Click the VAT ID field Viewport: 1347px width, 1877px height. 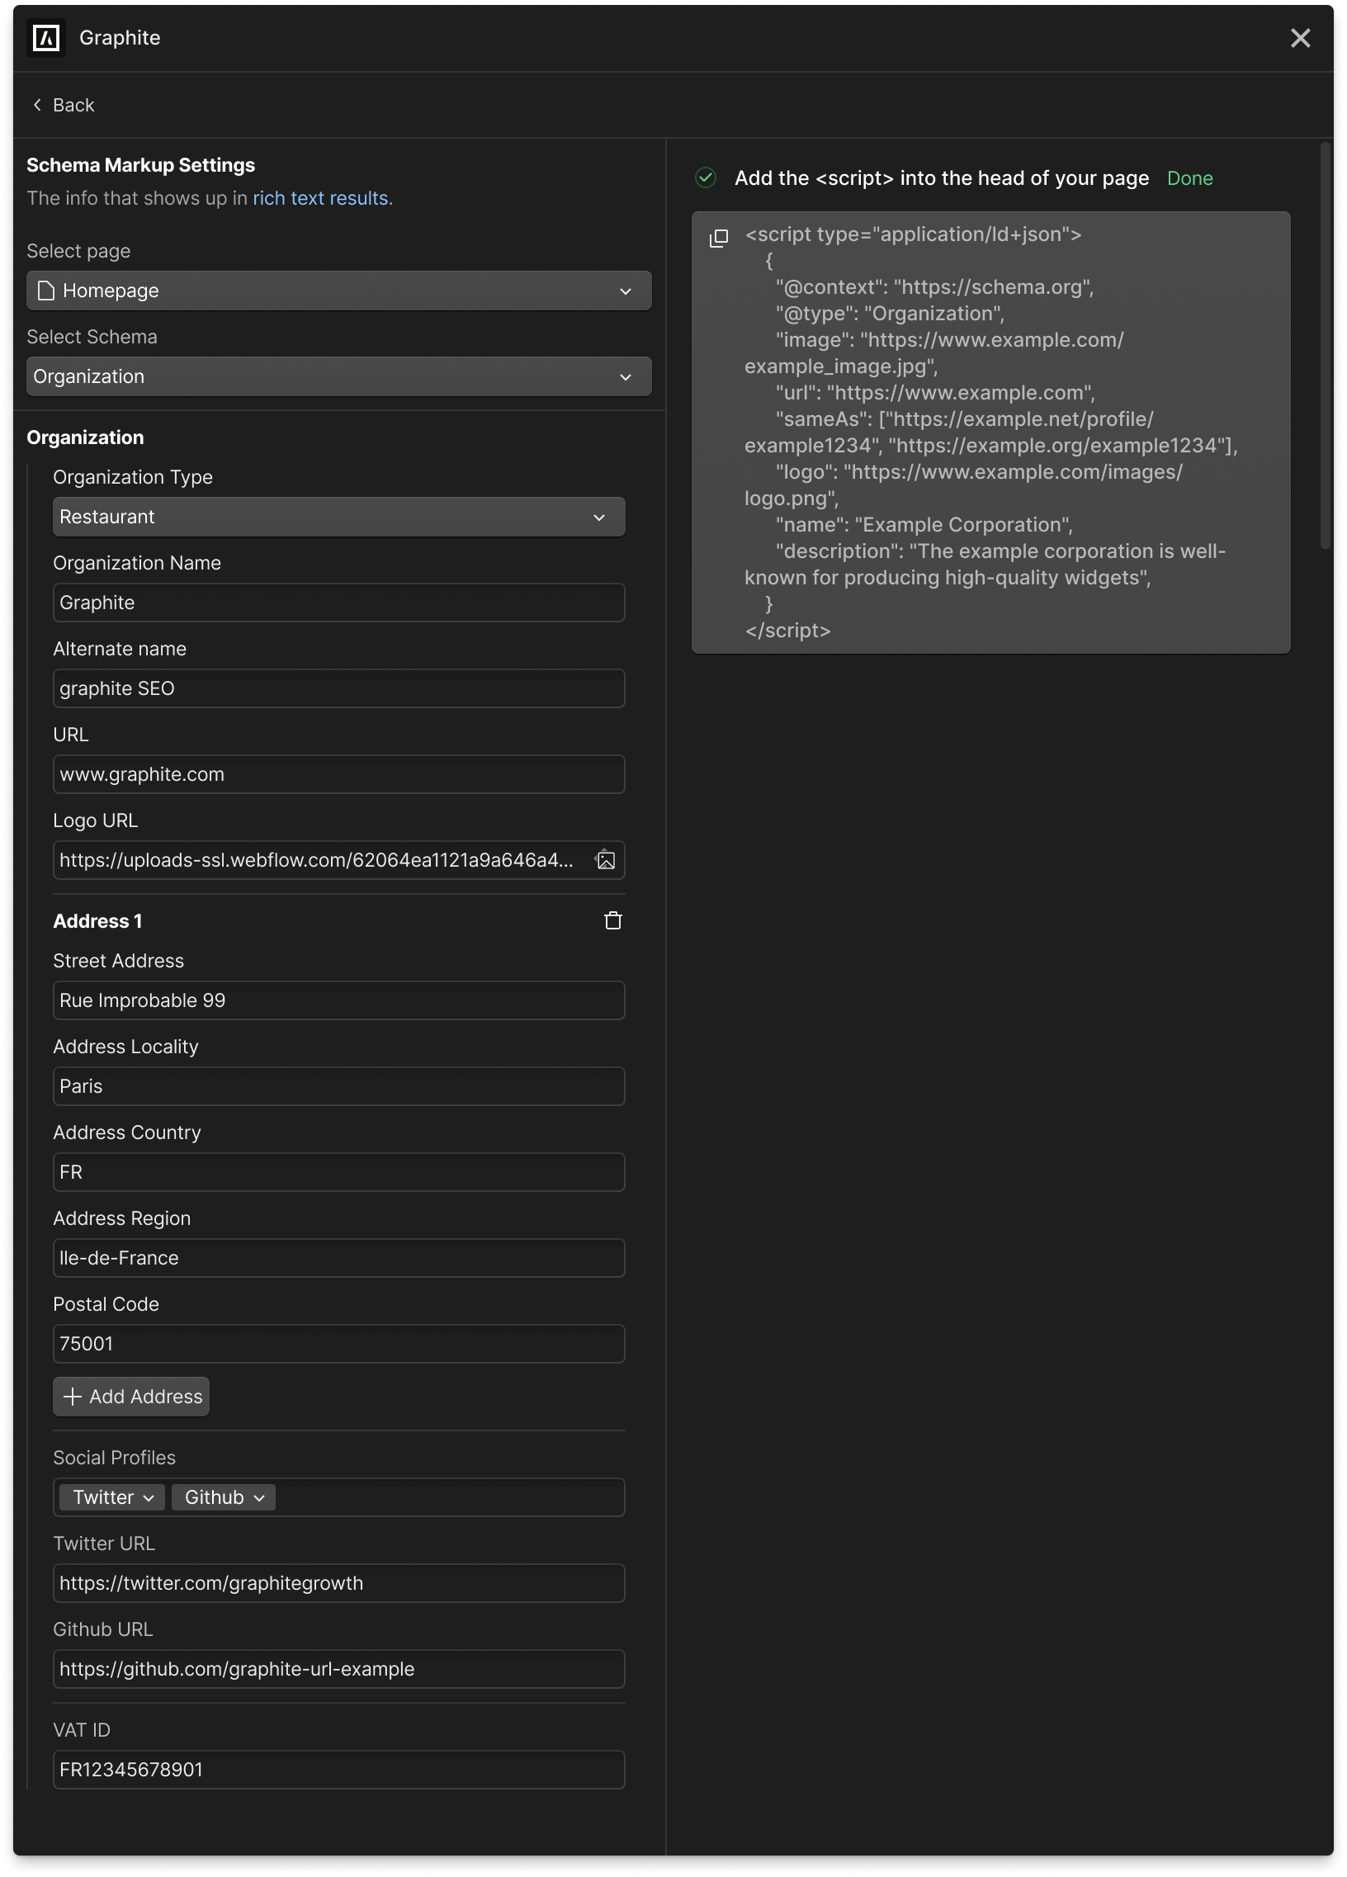click(338, 1771)
